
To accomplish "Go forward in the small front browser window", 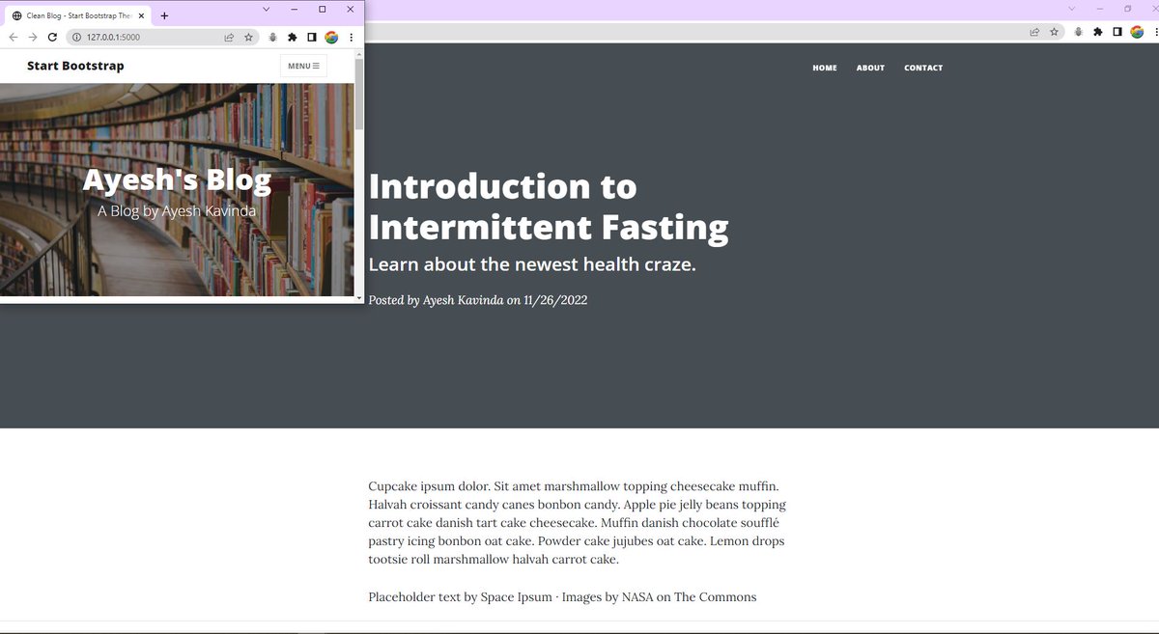I will pyautogui.click(x=33, y=38).
